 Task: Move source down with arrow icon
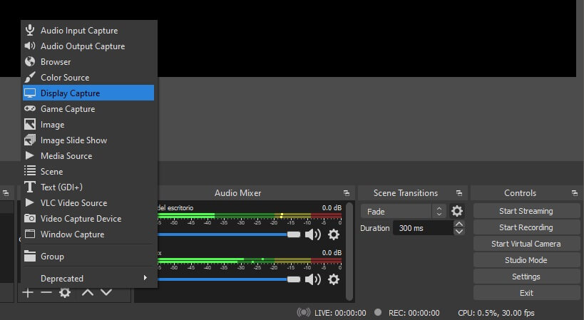(x=106, y=292)
